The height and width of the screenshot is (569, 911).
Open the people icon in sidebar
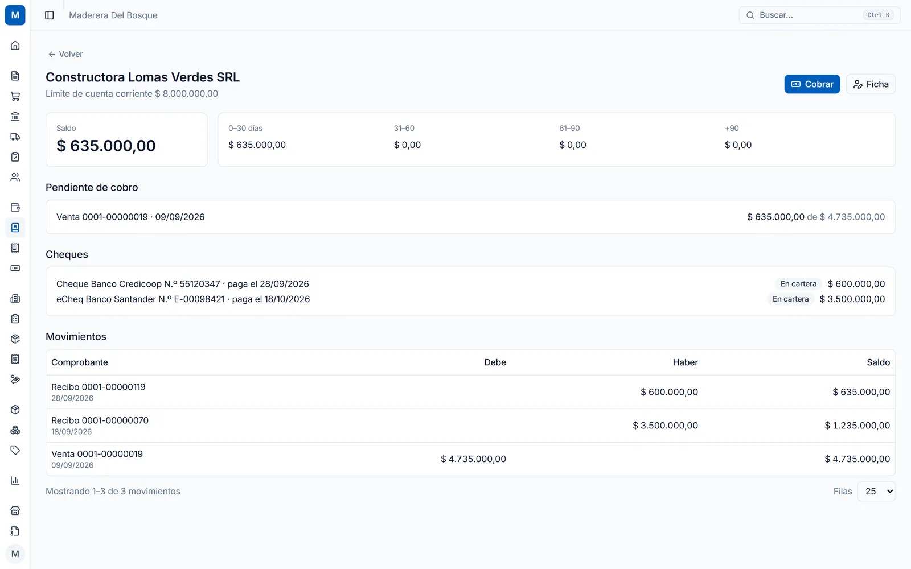click(15, 177)
